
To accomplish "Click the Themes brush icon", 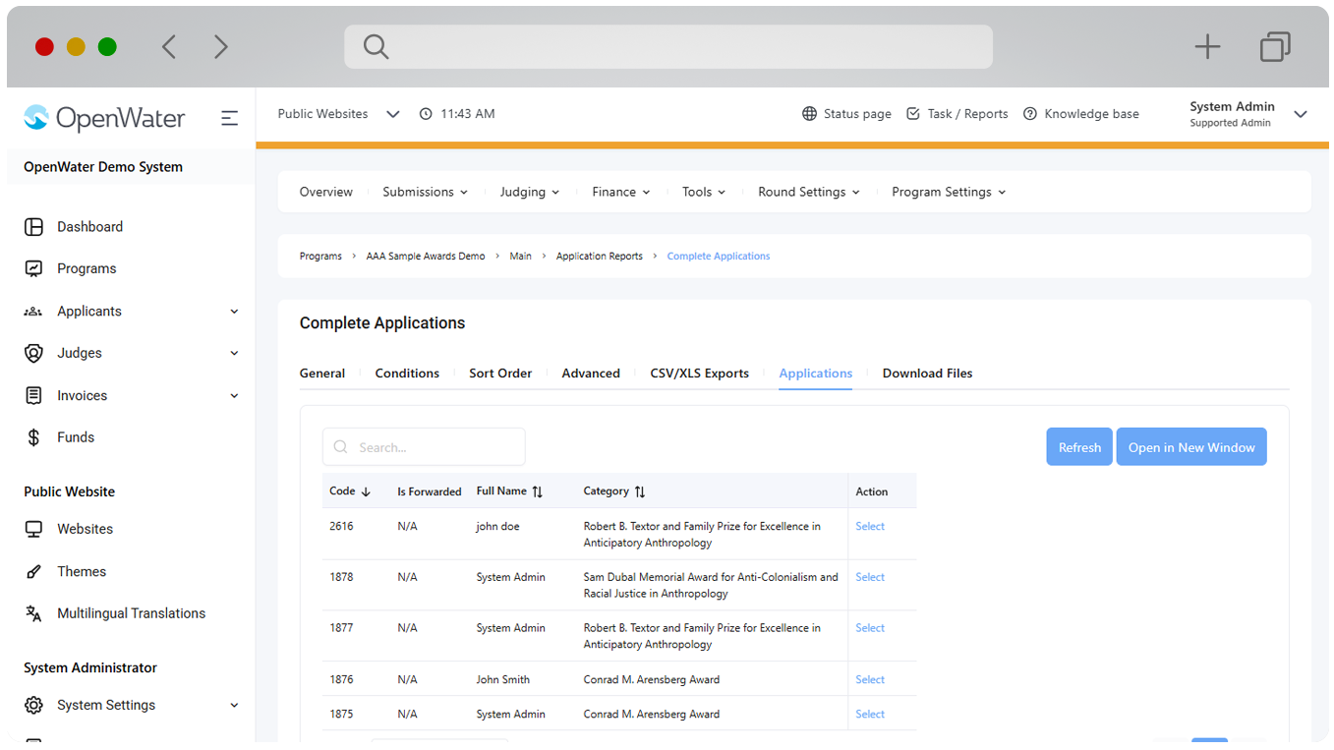I will point(33,571).
